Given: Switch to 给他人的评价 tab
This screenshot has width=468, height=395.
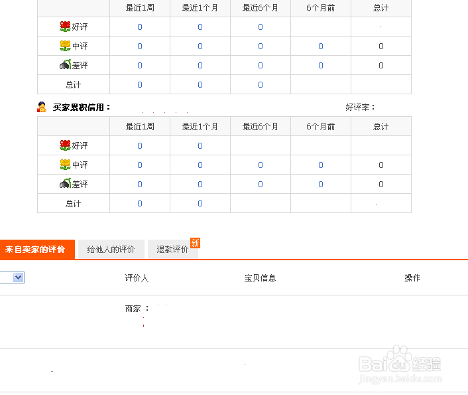Looking at the screenshot, I should (111, 250).
